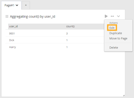
Task: Grab the hamburger drag handle icon
Action: 7,16
